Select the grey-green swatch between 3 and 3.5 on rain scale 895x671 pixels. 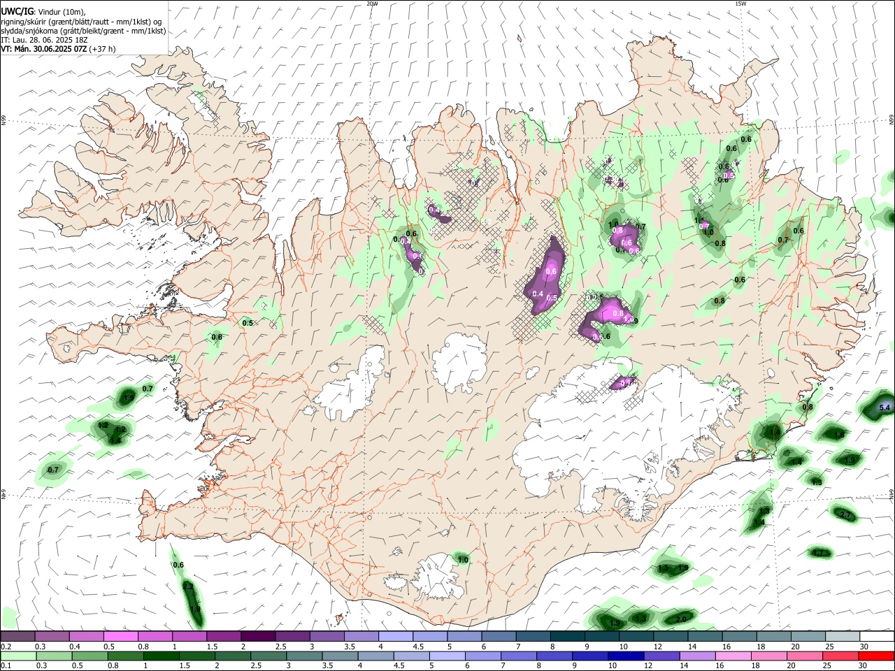pos(304,656)
